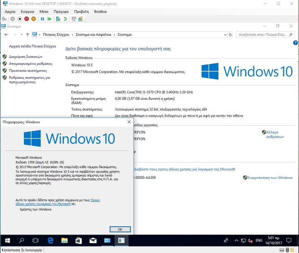Open the Προβολή menu
299x253 pixels.
pos(81,12)
